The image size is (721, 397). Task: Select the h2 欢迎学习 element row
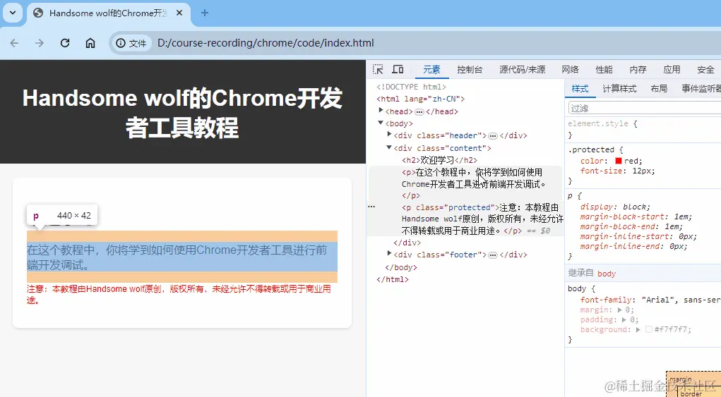tap(439, 160)
